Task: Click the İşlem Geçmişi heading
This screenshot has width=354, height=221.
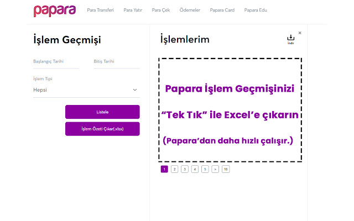Action: click(x=67, y=40)
